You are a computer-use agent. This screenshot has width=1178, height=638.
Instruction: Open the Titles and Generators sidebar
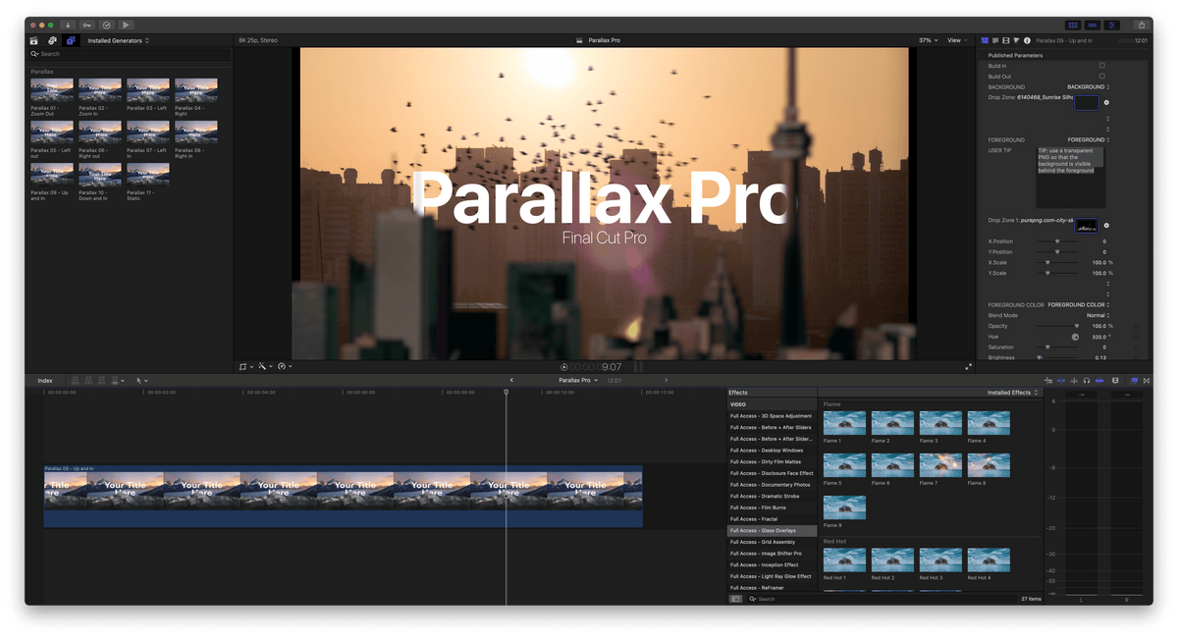coord(70,40)
